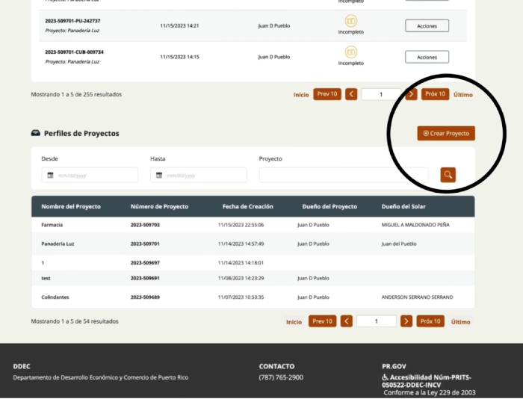The height and width of the screenshot is (399, 523).
Task: Click ANDERSON SERRANO SERRANO owner cell
Action: coord(417,297)
